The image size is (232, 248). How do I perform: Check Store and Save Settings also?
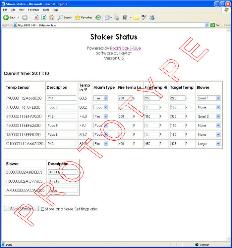pyautogui.click(x=42, y=209)
